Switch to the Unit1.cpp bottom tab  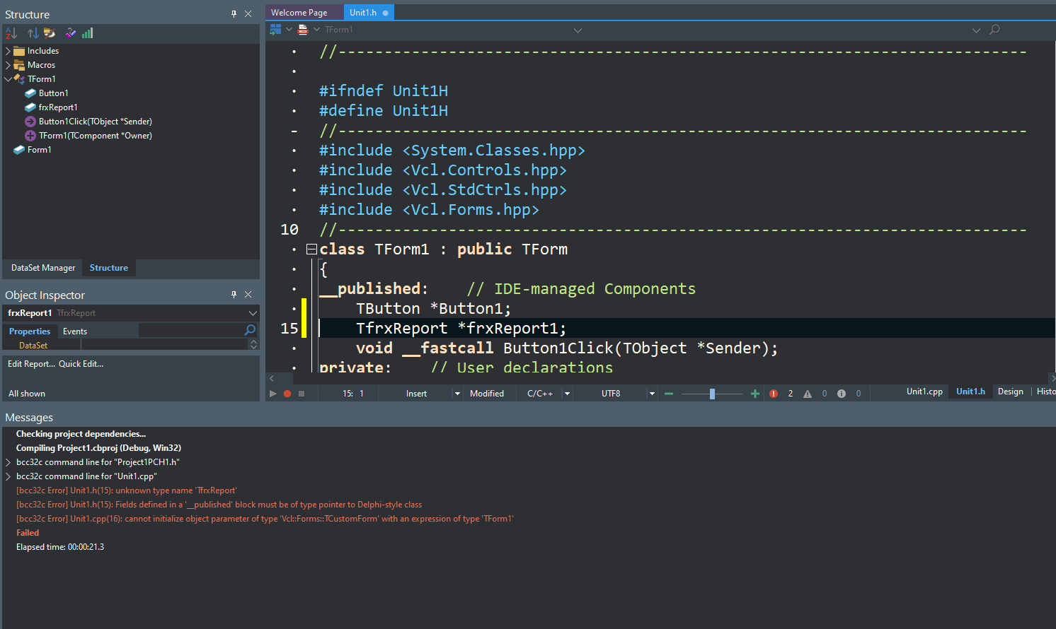[x=924, y=392]
